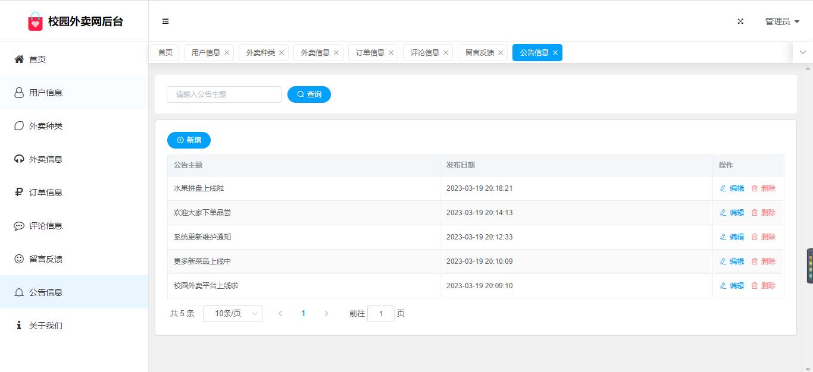Expand the tabs overflow chevron menu

tap(802, 52)
